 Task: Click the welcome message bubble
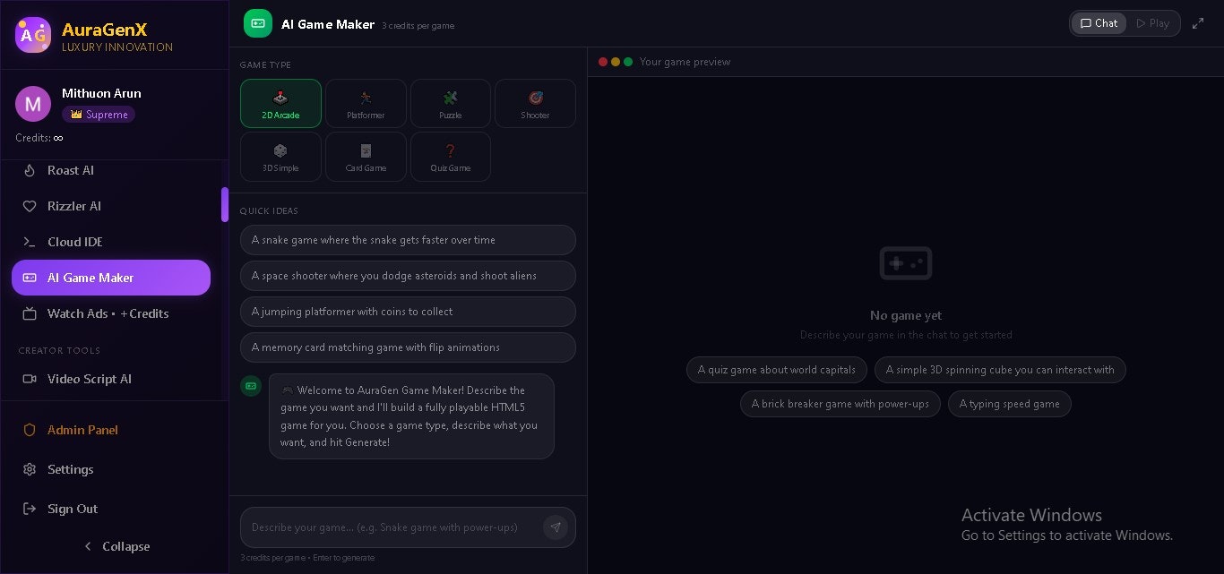pyautogui.click(x=411, y=416)
